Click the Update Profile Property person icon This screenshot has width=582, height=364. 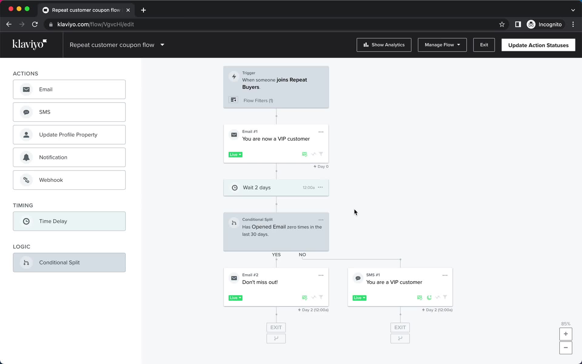tap(26, 135)
